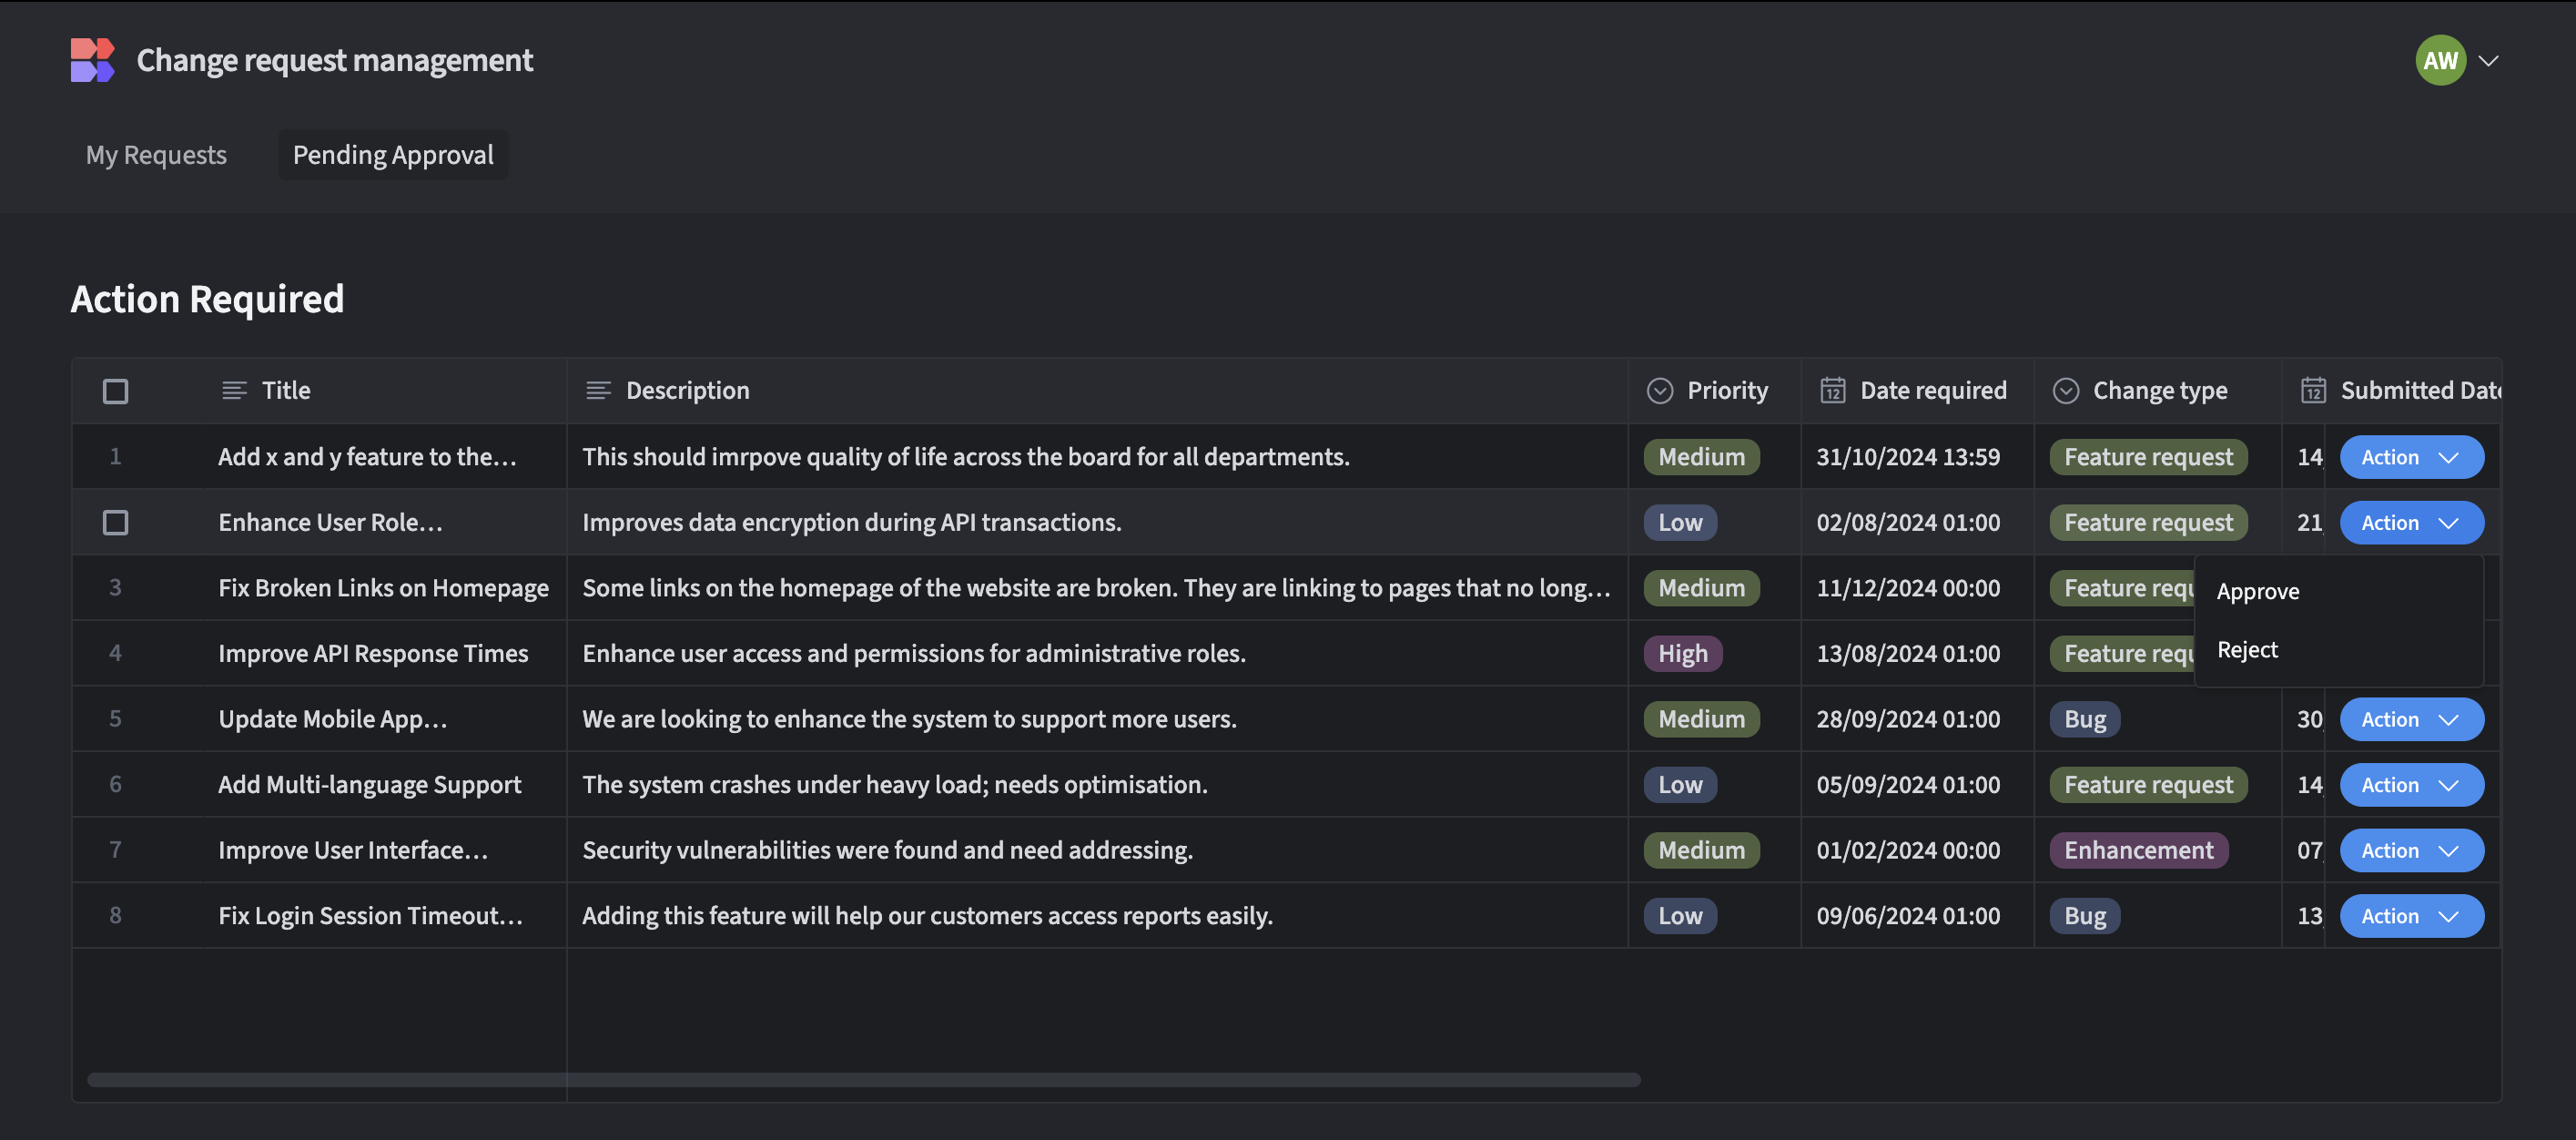Click the High priority tag in row 4
The width and height of the screenshot is (2576, 1140).
(x=1683, y=654)
